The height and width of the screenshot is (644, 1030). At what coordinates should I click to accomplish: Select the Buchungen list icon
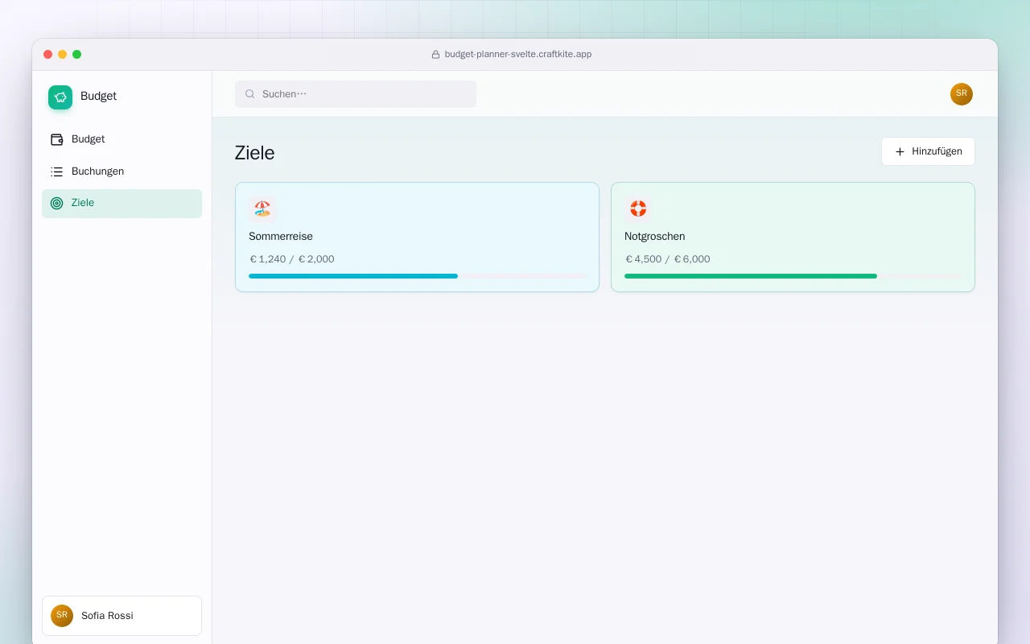[x=56, y=171]
